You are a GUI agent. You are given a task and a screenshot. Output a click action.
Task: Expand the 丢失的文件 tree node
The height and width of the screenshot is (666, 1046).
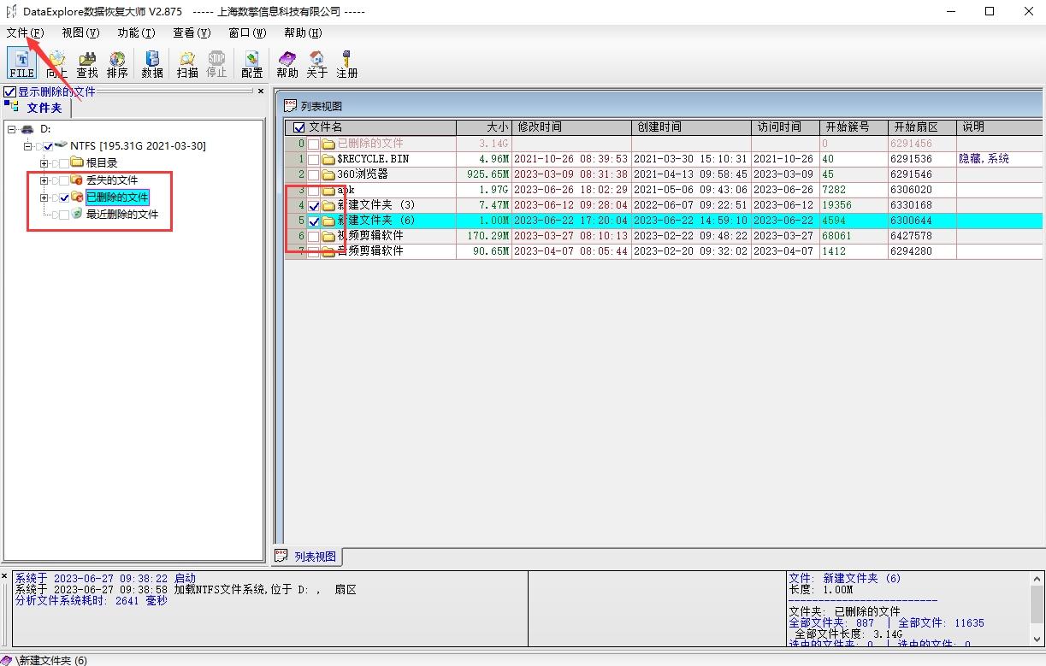(x=44, y=180)
